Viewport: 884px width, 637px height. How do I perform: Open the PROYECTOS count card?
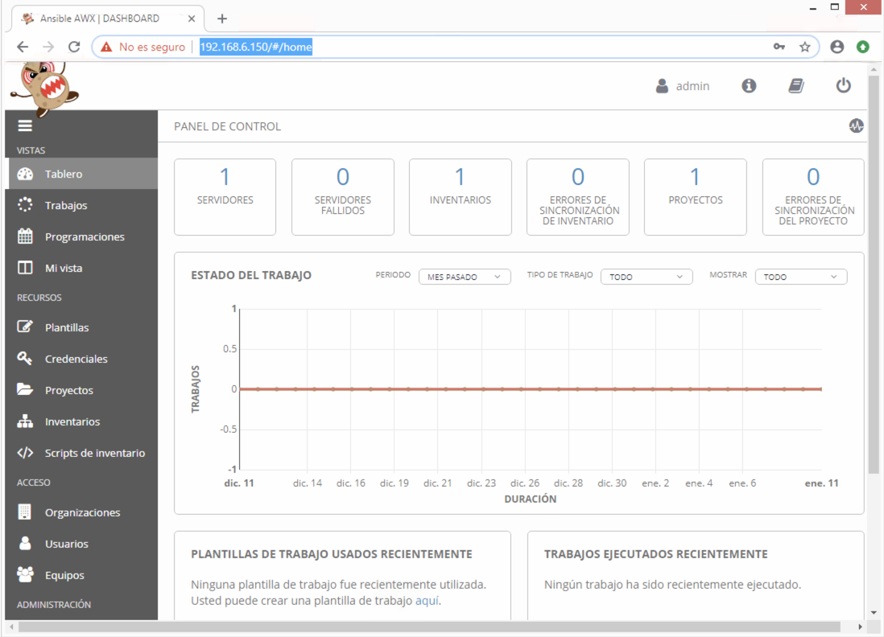695,196
